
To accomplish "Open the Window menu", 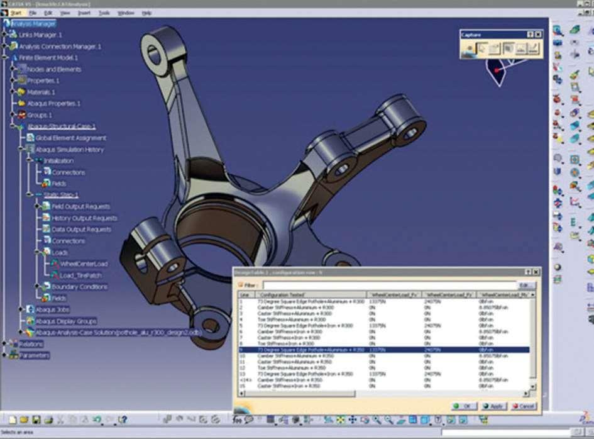I will click(126, 13).
